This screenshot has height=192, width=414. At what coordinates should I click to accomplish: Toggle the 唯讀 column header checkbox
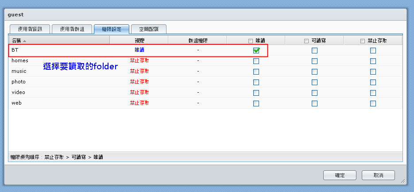(251, 41)
